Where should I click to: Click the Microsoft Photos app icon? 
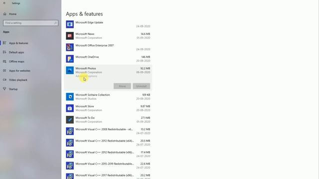(70, 70)
